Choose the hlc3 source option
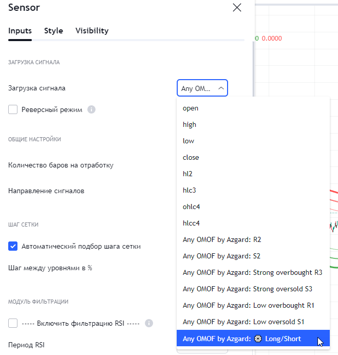This screenshot has height=355, width=338. click(x=190, y=190)
